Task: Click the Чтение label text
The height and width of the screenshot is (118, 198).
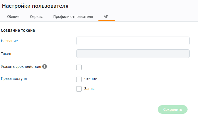Action: (x=90, y=79)
